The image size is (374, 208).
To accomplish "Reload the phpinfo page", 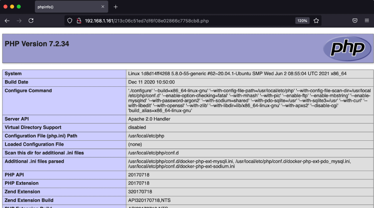I will point(31,20).
